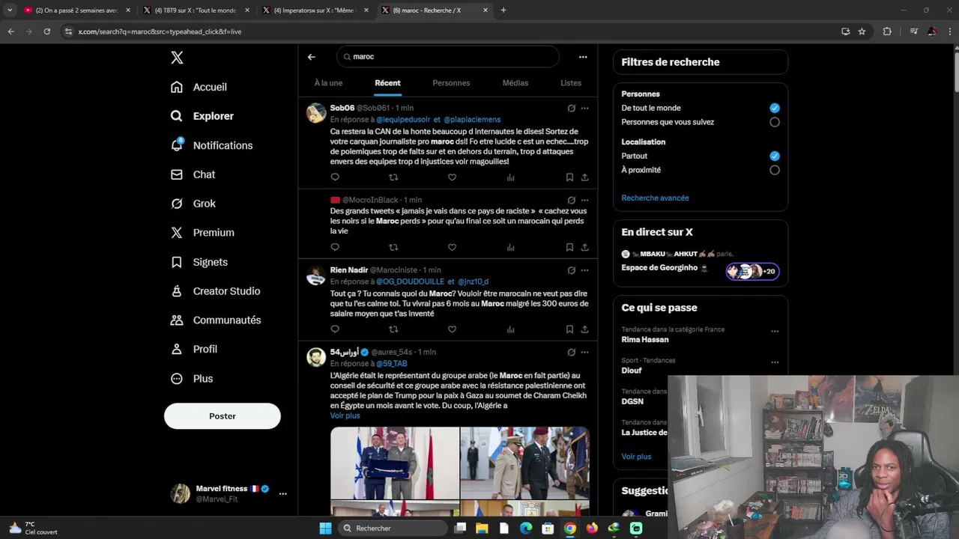Open the Windows Start menu
Image resolution: width=959 pixels, height=539 pixels.
(x=325, y=528)
